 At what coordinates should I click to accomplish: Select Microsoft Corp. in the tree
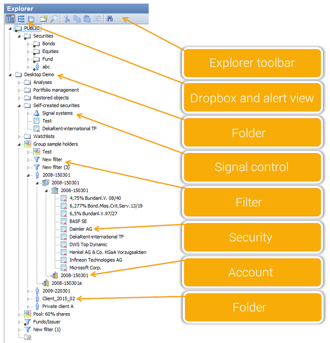(82, 268)
